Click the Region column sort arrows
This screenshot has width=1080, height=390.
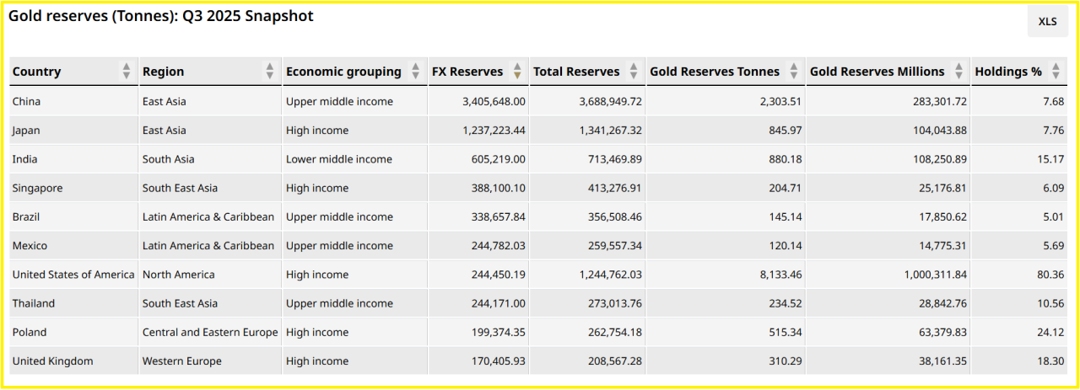tap(270, 72)
